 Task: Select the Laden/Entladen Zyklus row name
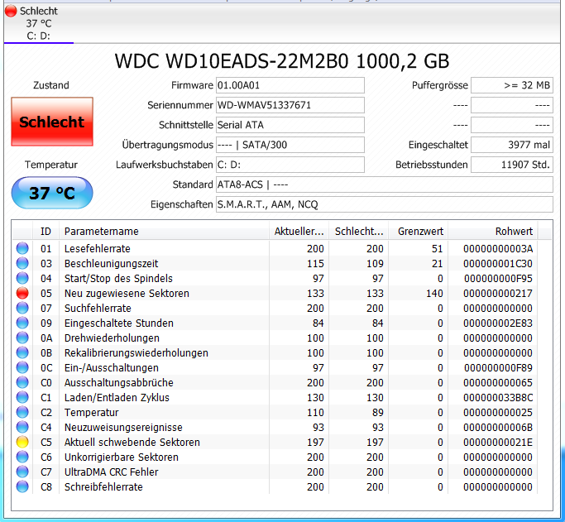117,397
